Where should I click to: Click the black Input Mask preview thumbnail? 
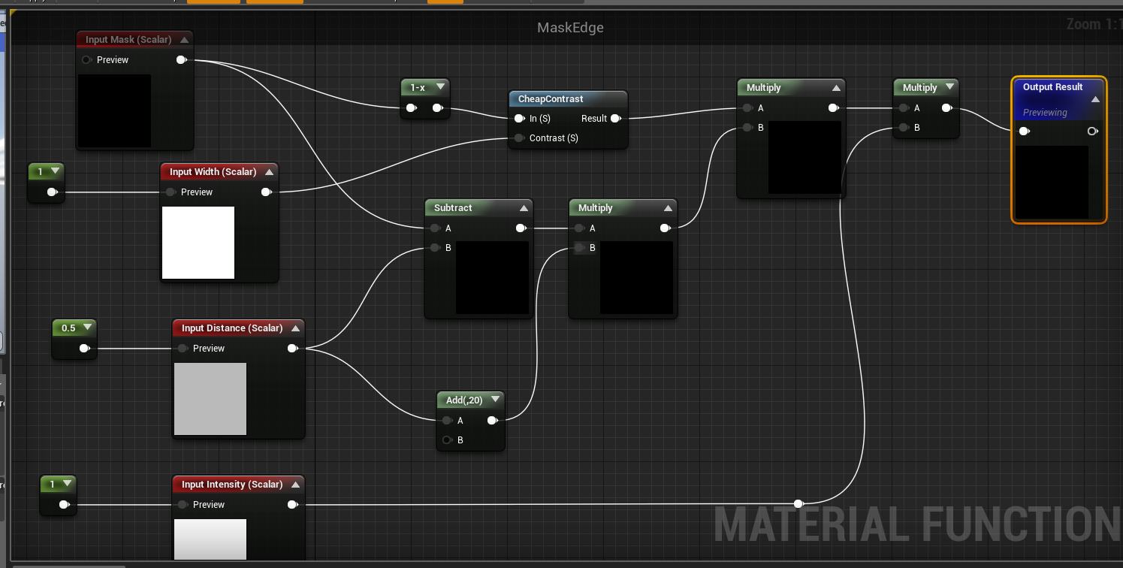coord(114,110)
